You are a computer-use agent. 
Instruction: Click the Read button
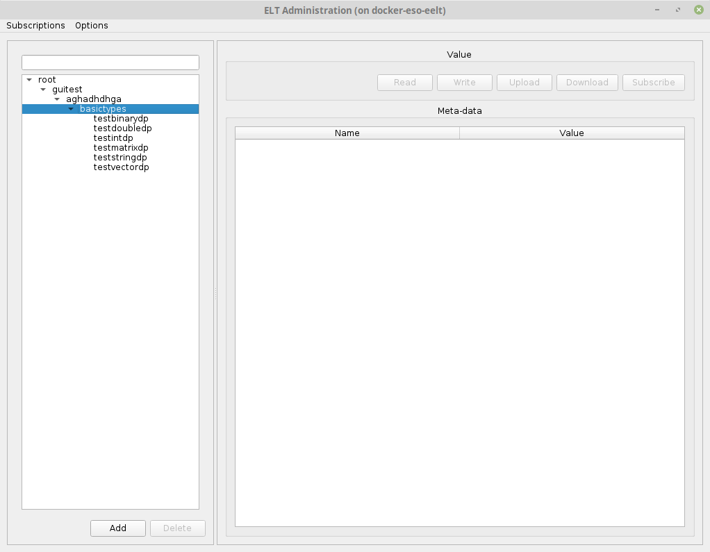[405, 83]
